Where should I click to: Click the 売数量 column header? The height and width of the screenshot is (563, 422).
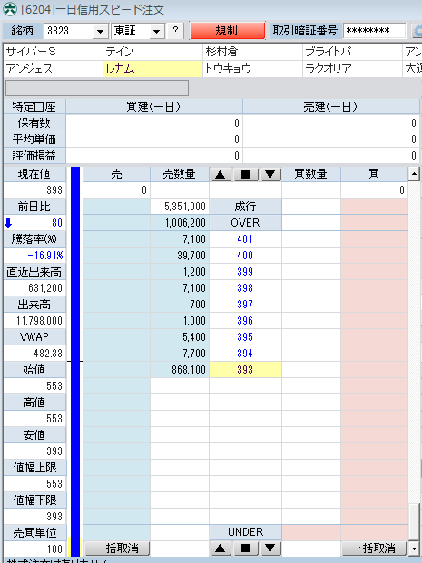pyautogui.click(x=180, y=174)
